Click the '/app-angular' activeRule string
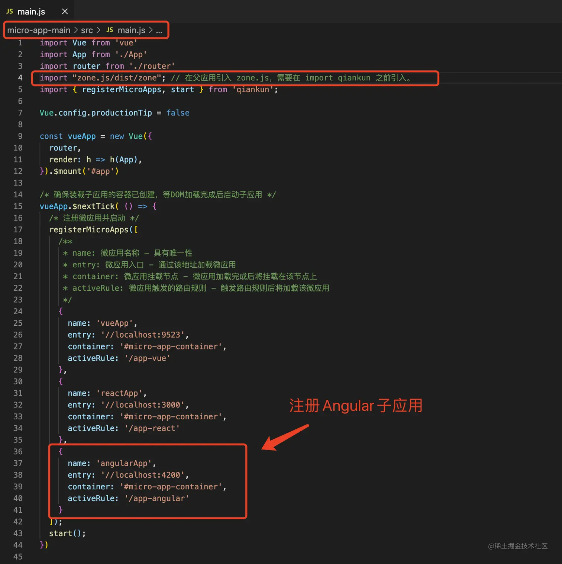The width and height of the screenshot is (562, 564). (x=157, y=499)
